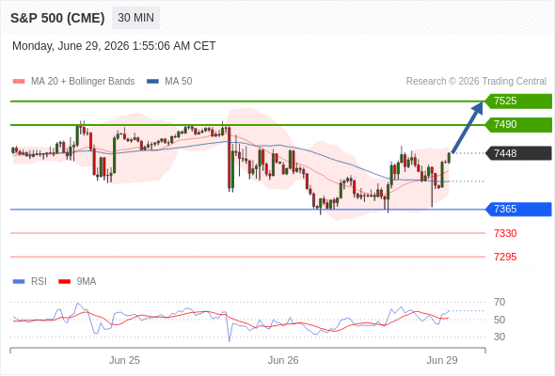Click the red 9MA legend swatch
This screenshot has height=376, width=555.
(64, 282)
